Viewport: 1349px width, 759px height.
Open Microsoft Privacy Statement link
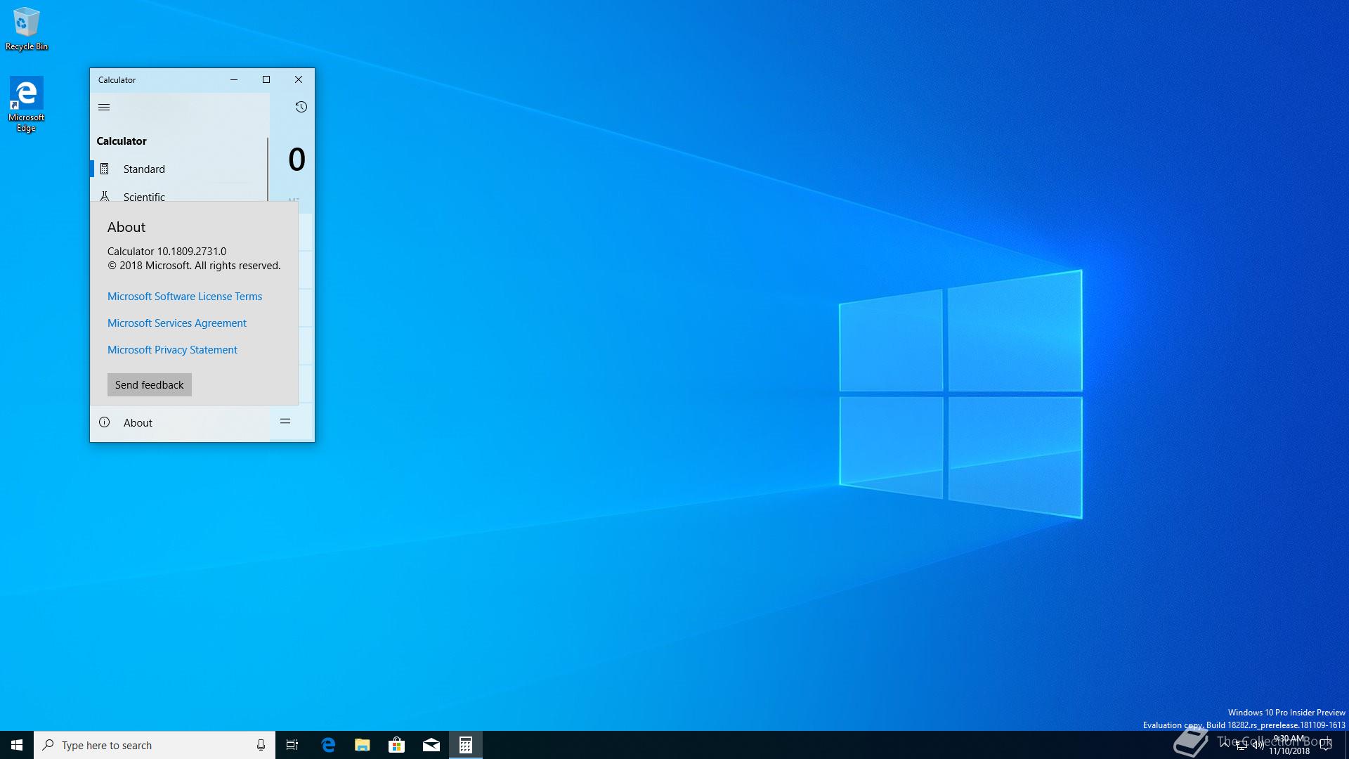pos(172,350)
